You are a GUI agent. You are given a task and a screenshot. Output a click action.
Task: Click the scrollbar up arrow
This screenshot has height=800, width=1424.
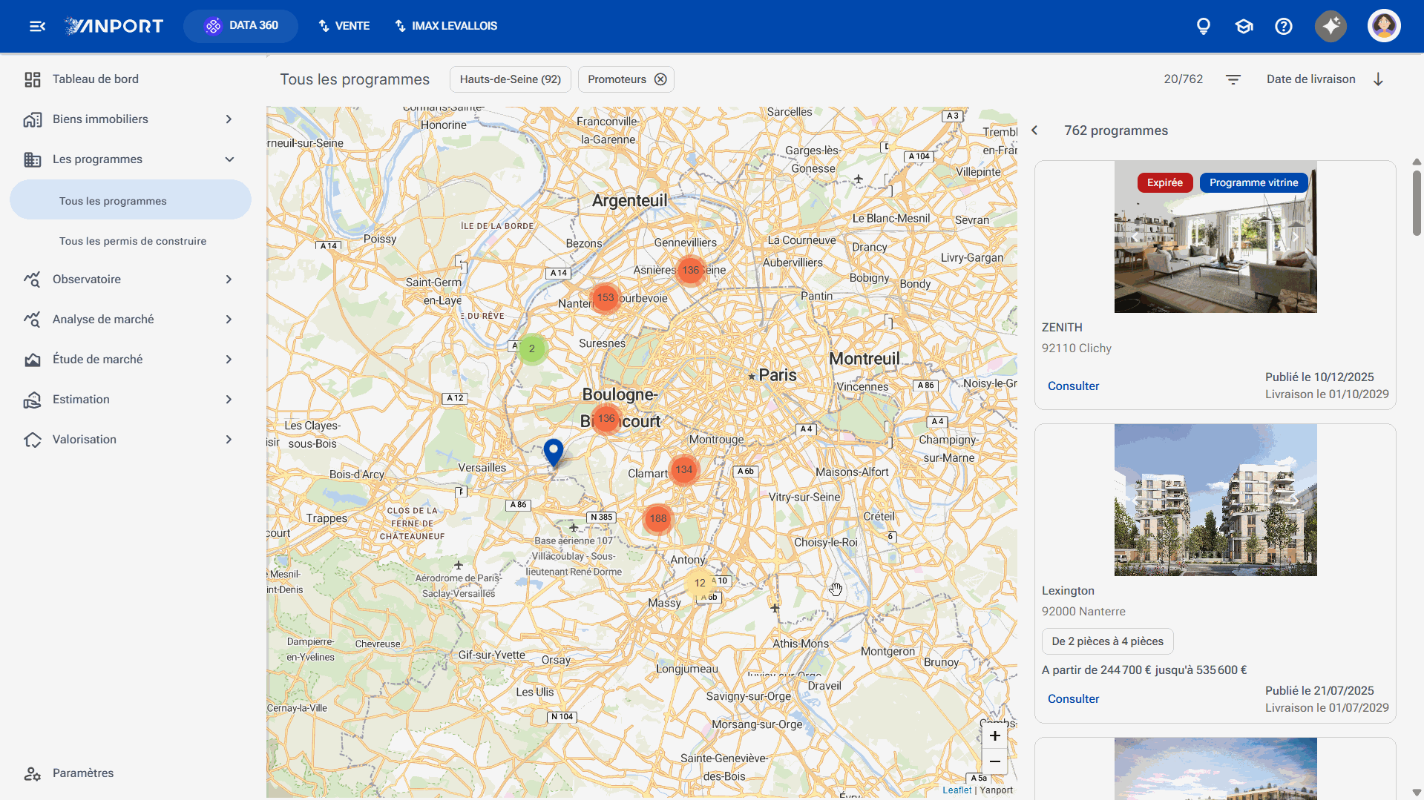(1417, 162)
